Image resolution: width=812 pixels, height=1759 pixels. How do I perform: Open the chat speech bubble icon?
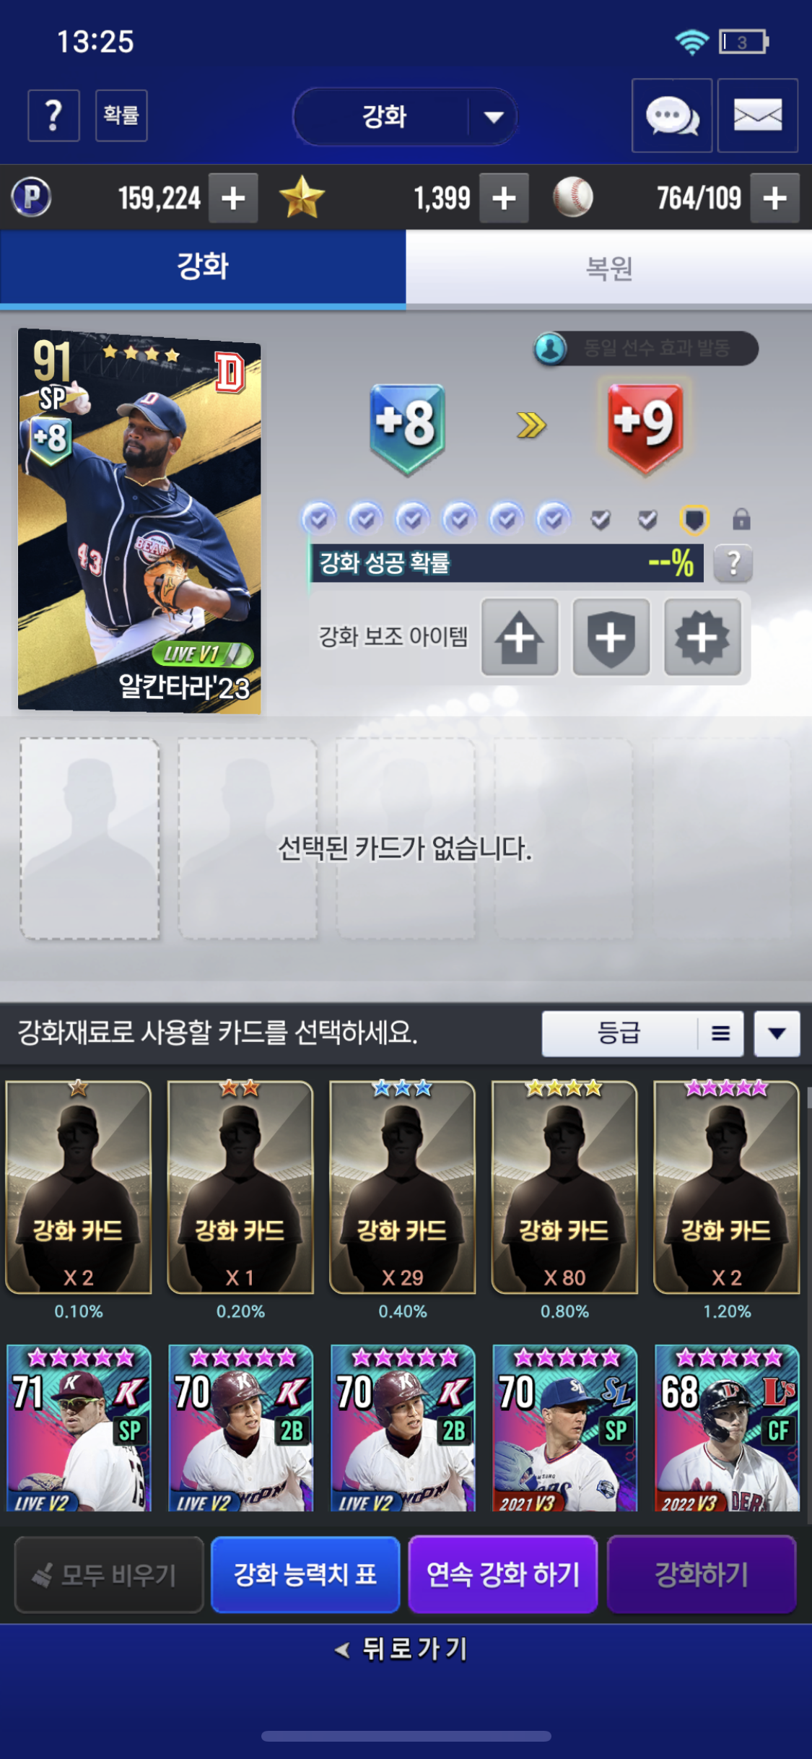671,116
